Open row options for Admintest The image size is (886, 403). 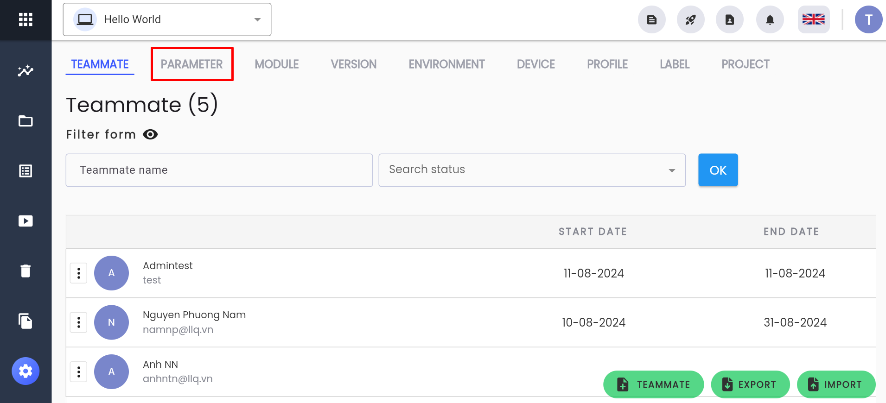point(79,273)
